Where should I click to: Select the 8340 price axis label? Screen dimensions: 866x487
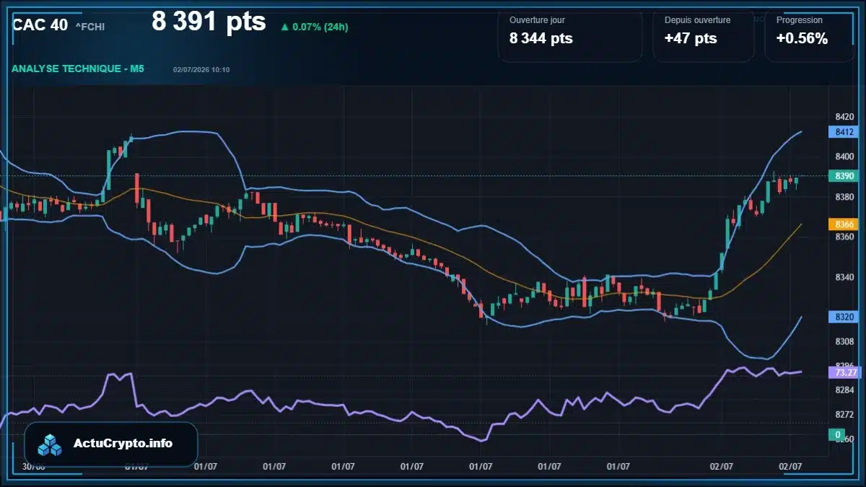844,277
